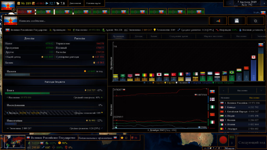Click the world minimap thumbnail
267x150 pixels.
click(13, 142)
